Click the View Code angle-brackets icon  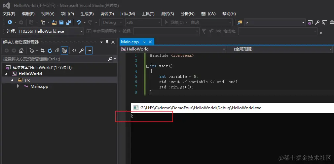74,50
